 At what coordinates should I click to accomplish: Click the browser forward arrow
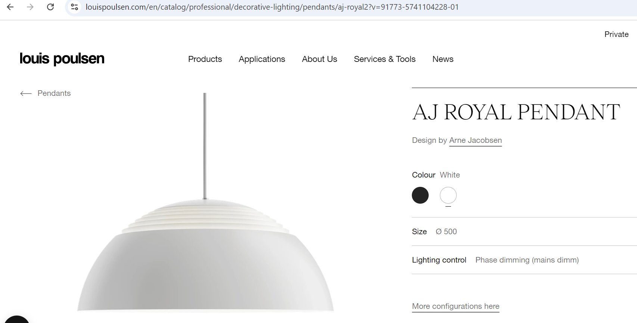(x=30, y=7)
